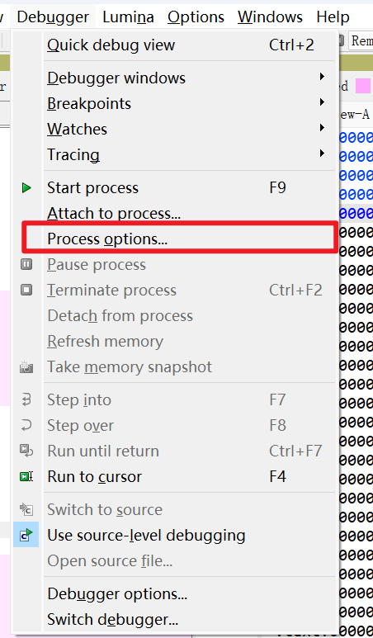Viewport: 373px width, 638px height.
Task: Click the Run until return icon
Action: click(x=26, y=451)
